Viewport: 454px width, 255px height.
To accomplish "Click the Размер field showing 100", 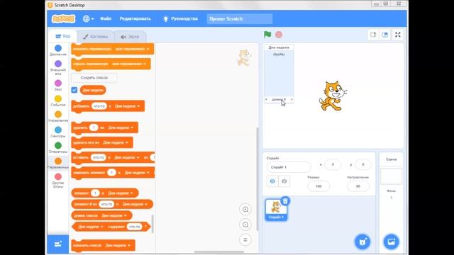I will [319, 186].
